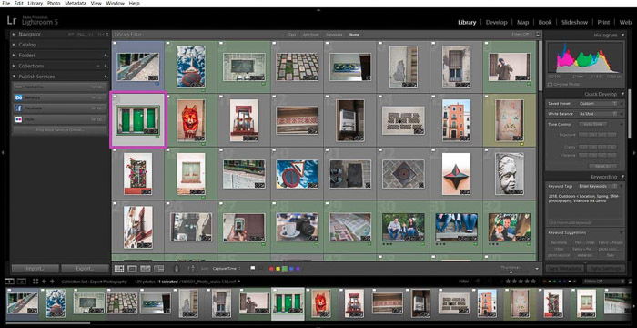Apply purple color label in the toolbar
The width and height of the screenshot is (637, 328).
tap(298, 268)
